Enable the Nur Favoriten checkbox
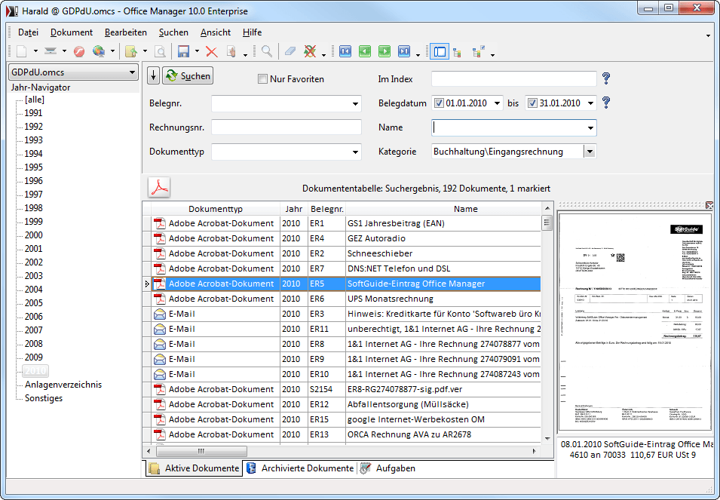This screenshot has width=720, height=500. [262, 79]
